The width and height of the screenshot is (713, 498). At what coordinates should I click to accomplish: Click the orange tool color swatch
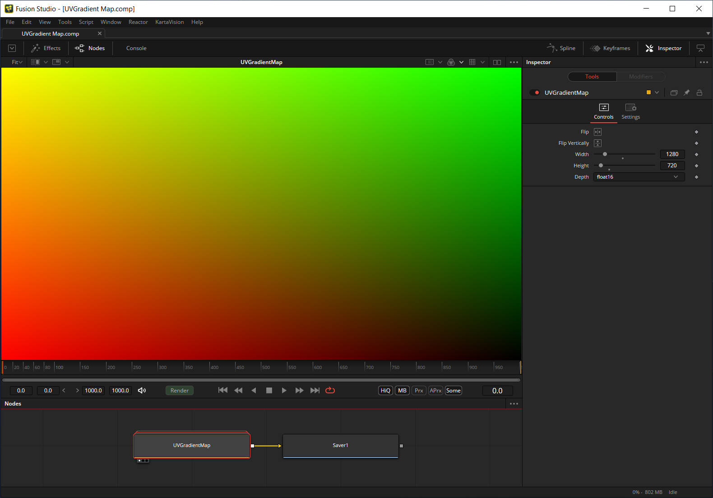click(648, 92)
